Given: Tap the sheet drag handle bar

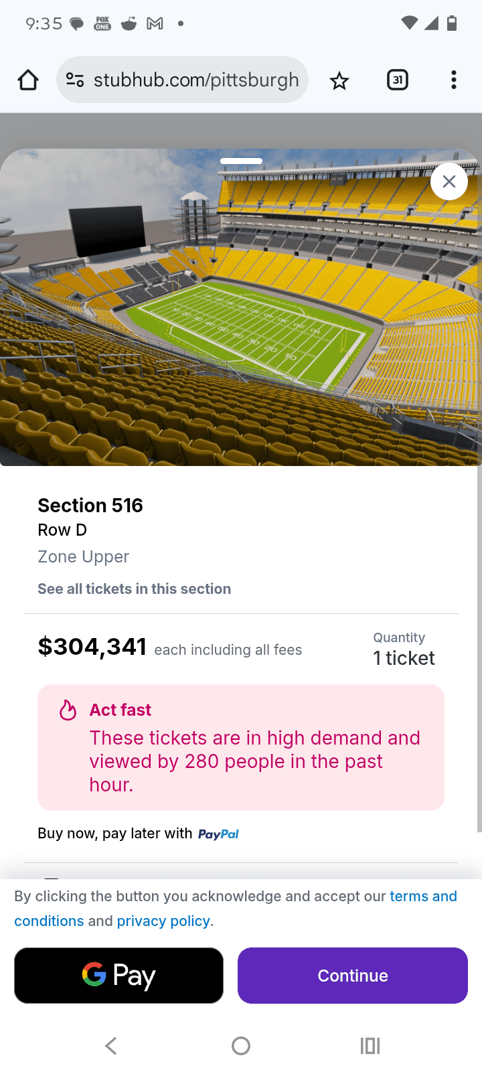Looking at the screenshot, I should pyautogui.click(x=241, y=161).
